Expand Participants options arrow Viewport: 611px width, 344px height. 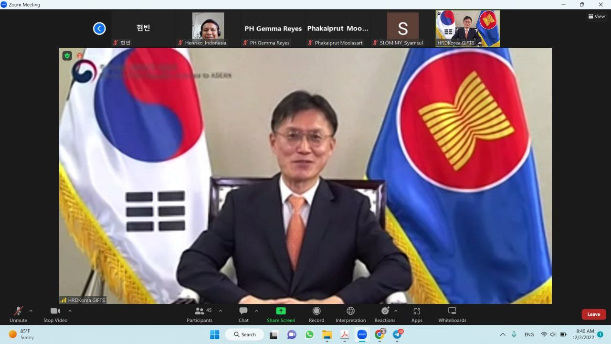click(221, 311)
